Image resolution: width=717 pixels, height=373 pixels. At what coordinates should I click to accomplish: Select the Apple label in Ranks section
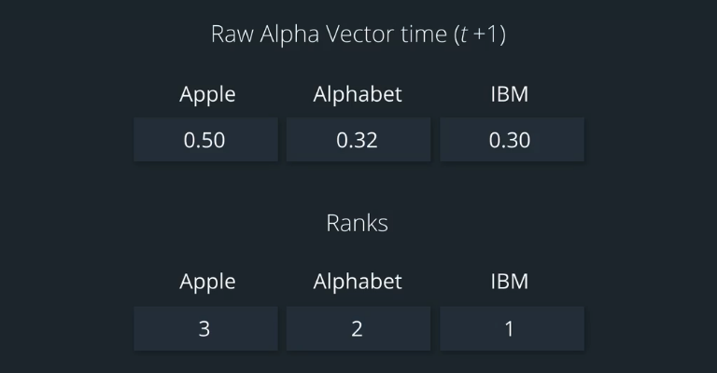207,282
